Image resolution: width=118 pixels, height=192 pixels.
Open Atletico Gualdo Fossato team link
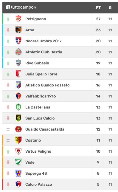47,85
